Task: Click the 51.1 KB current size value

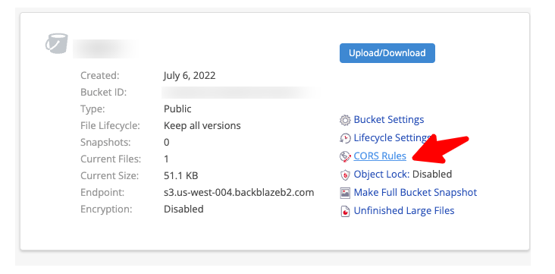Action: pos(181,176)
